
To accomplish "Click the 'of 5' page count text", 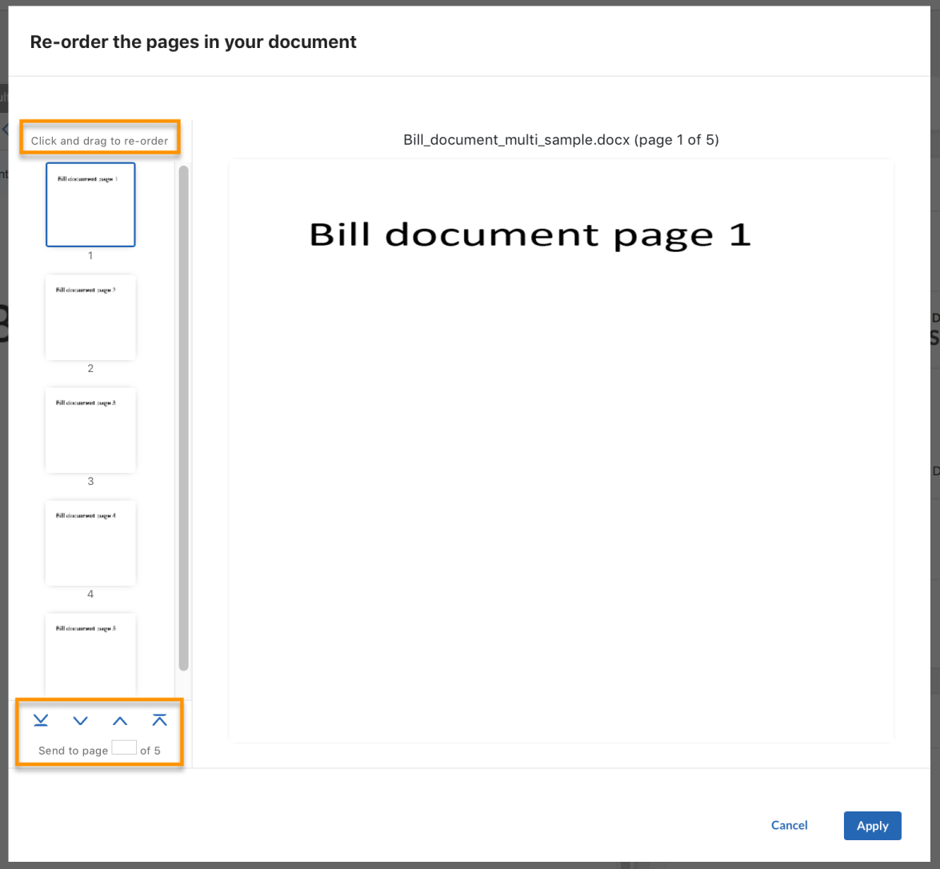I will (x=150, y=751).
